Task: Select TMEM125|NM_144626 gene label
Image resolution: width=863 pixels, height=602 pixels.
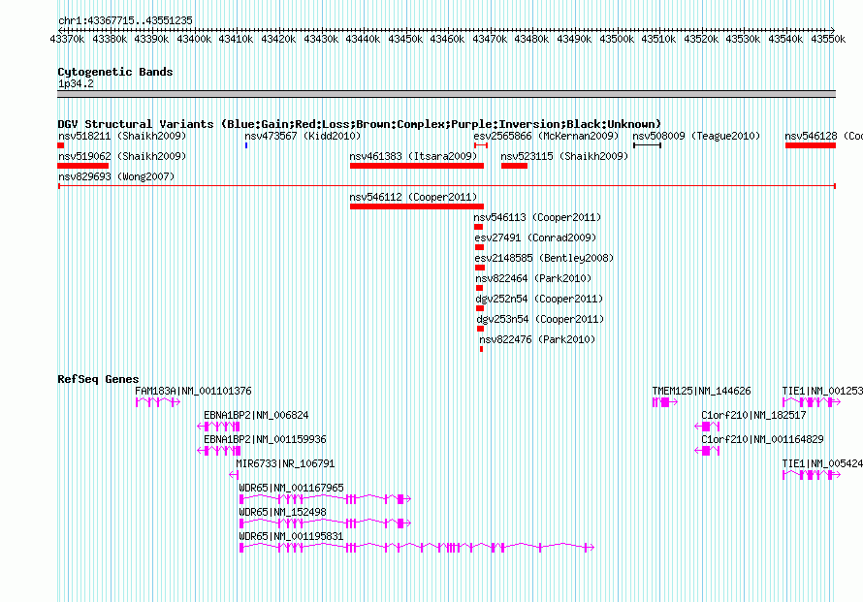Action: pyautogui.click(x=701, y=391)
